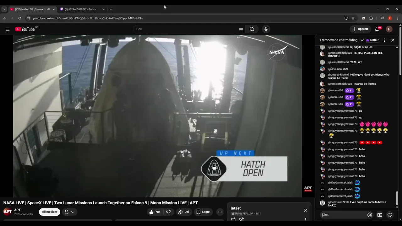Reload the page in the browser

click(x=19, y=18)
